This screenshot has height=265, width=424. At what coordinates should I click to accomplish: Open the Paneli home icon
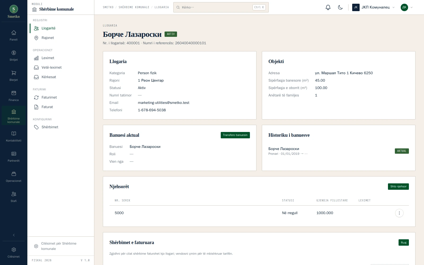tap(14, 36)
